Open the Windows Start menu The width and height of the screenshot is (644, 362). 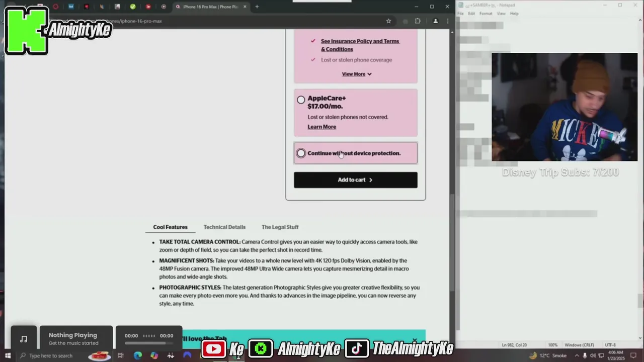tap(8, 355)
